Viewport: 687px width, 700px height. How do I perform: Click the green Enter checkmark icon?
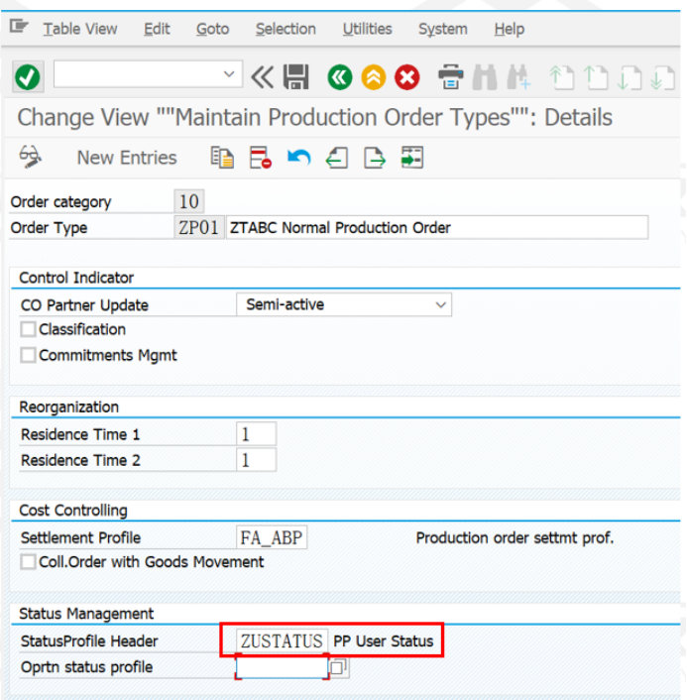28,76
